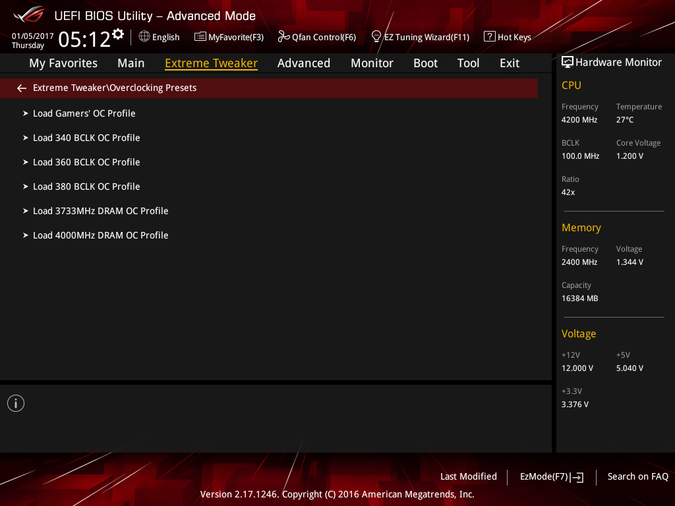The image size is (675, 506).
Task: Click the Hardware Monitor heading
Action: pos(618,63)
